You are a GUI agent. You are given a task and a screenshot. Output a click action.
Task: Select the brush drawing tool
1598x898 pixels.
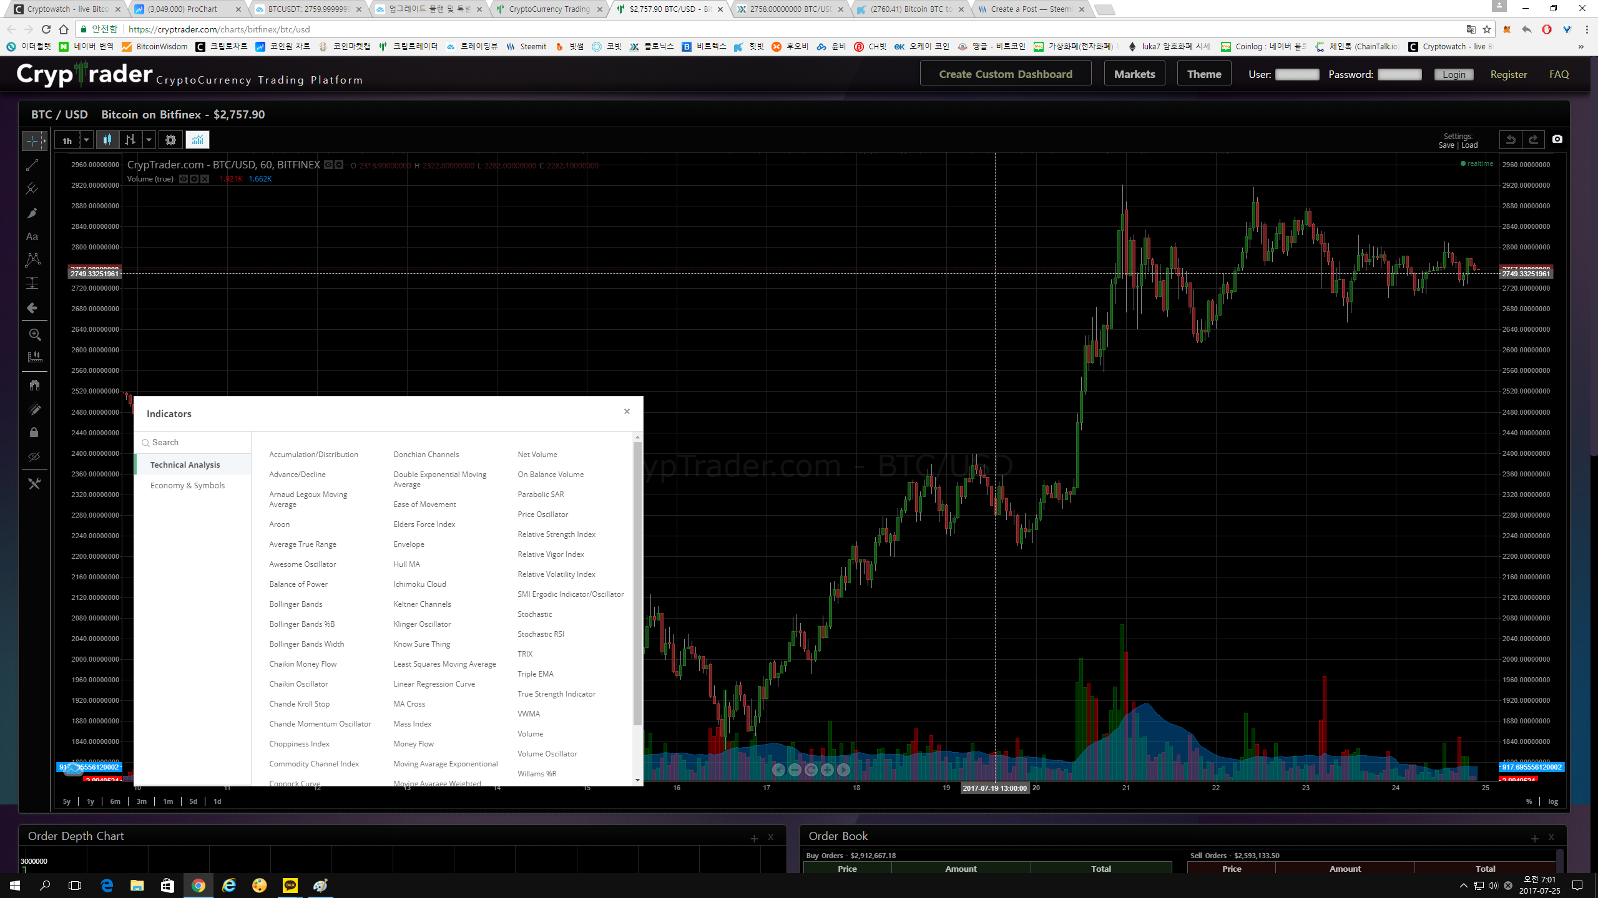[x=32, y=213]
